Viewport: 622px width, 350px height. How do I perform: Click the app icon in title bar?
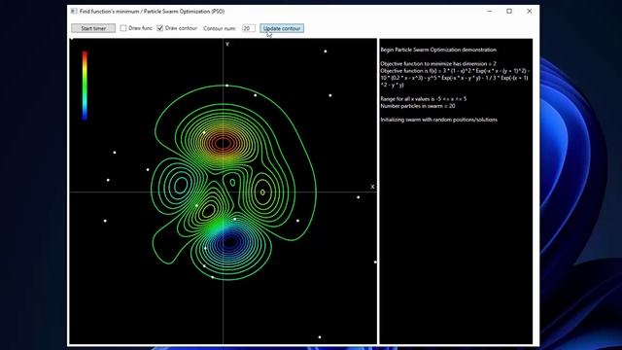[74, 11]
